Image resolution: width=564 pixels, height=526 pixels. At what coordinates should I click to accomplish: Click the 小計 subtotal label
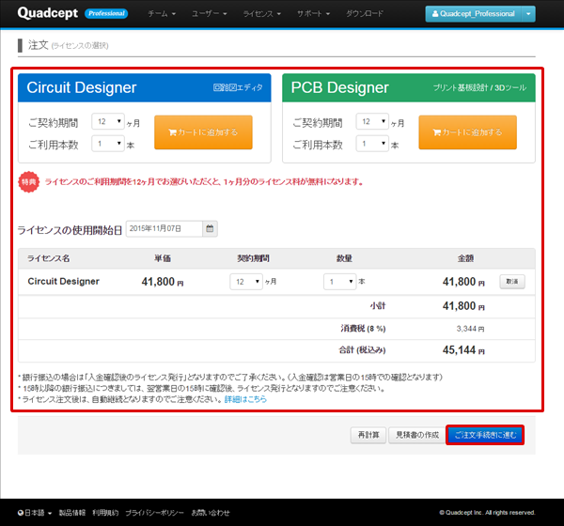[x=378, y=306]
